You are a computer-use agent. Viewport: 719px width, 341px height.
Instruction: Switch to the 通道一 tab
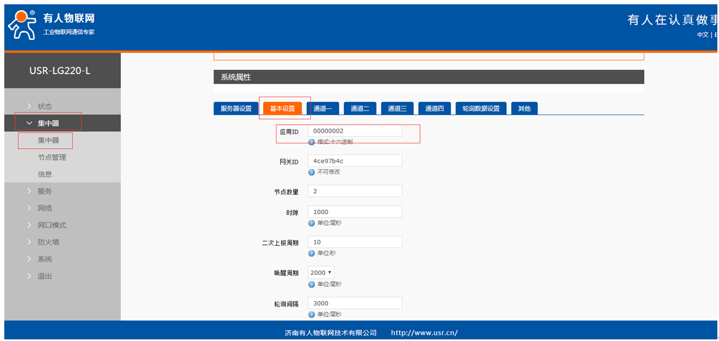coord(323,108)
